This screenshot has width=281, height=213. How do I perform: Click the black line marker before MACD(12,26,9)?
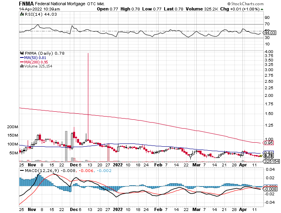click(22, 171)
